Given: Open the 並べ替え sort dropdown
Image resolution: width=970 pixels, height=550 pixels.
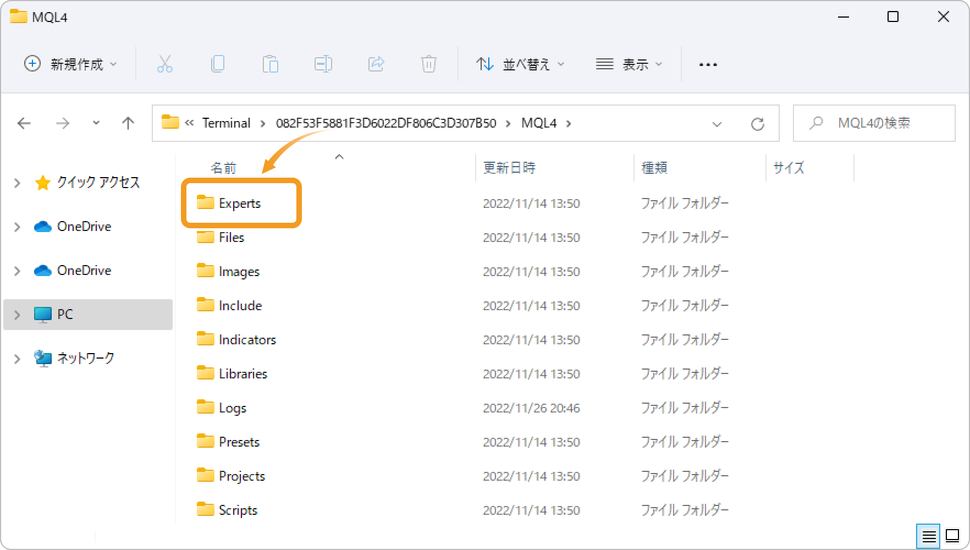Looking at the screenshot, I should 520,64.
